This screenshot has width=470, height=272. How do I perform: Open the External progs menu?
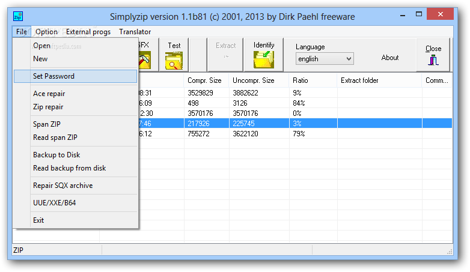point(88,32)
